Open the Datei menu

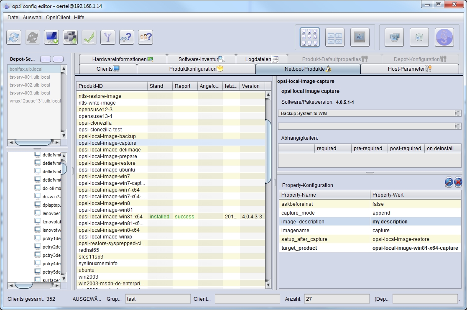click(13, 17)
